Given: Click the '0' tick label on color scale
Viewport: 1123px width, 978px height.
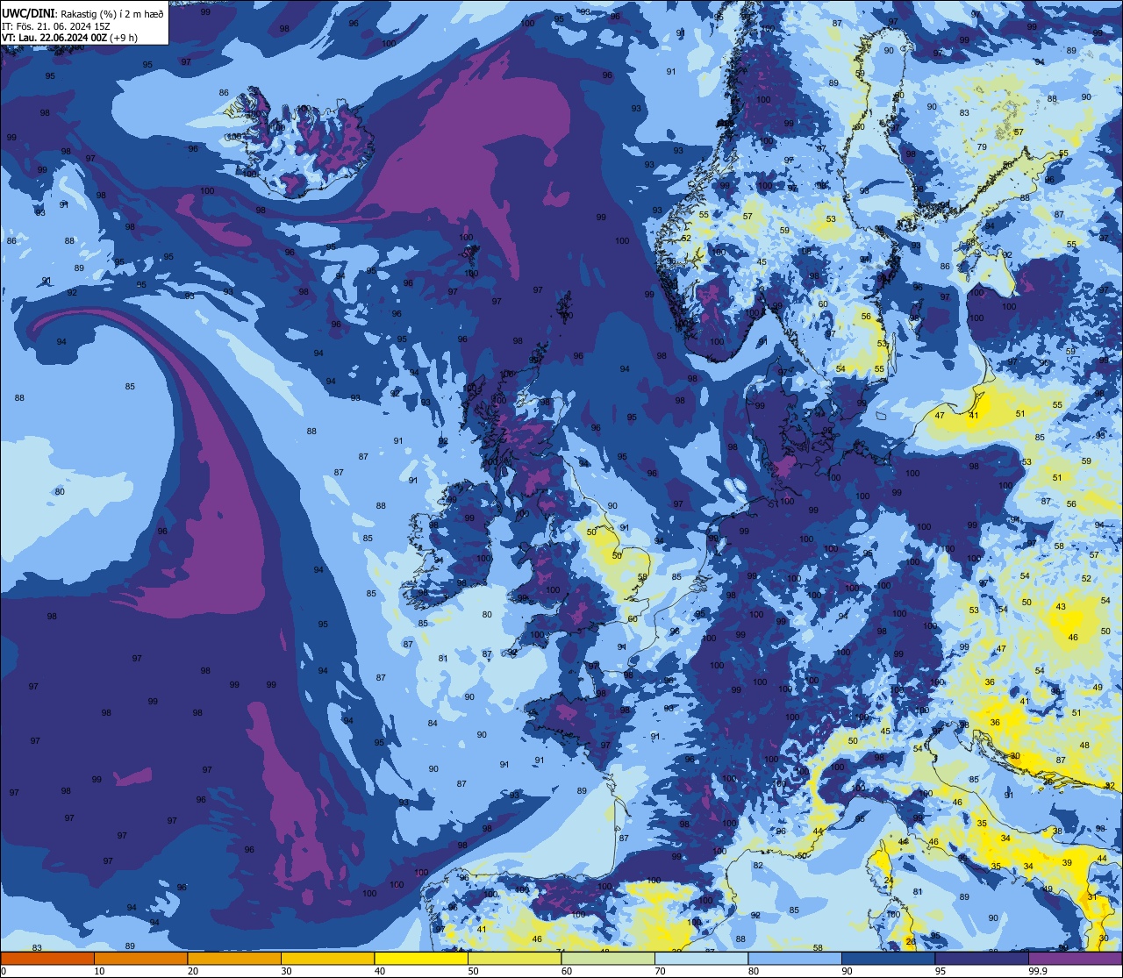Looking at the screenshot, I should coord(4,971).
